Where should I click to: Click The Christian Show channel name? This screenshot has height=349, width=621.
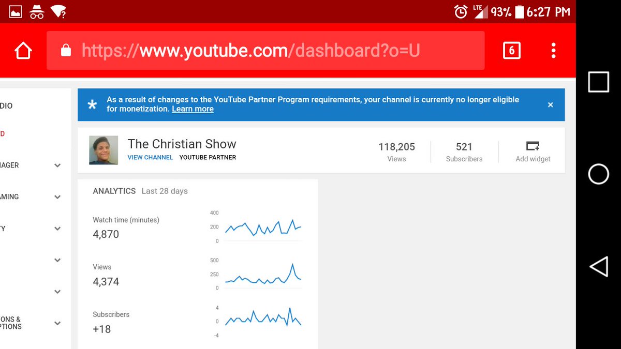click(182, 144)
